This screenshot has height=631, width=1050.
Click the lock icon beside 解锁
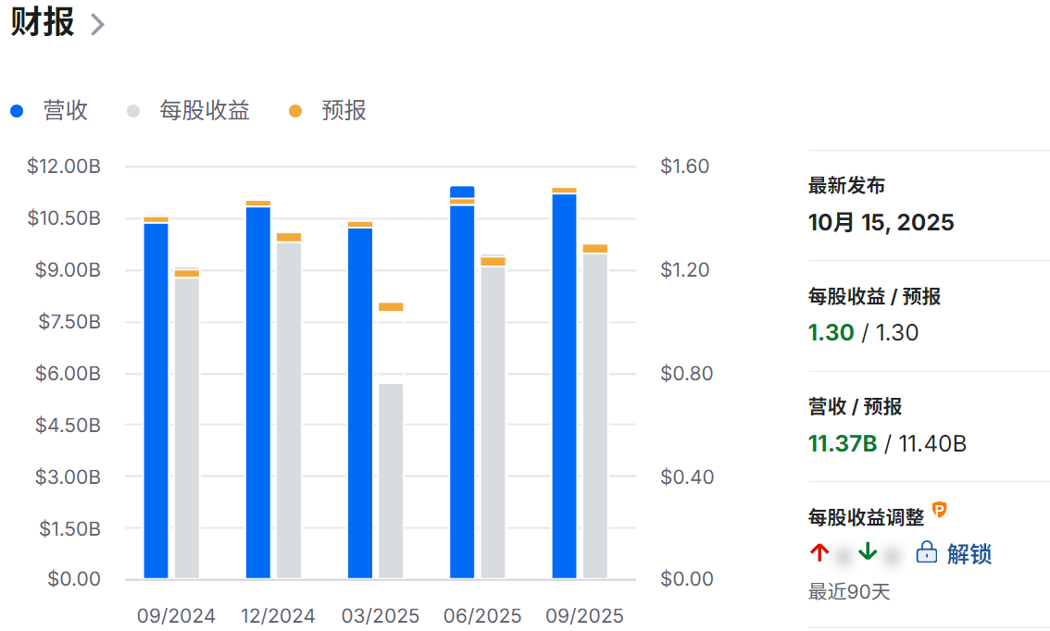tap(926, 553)
